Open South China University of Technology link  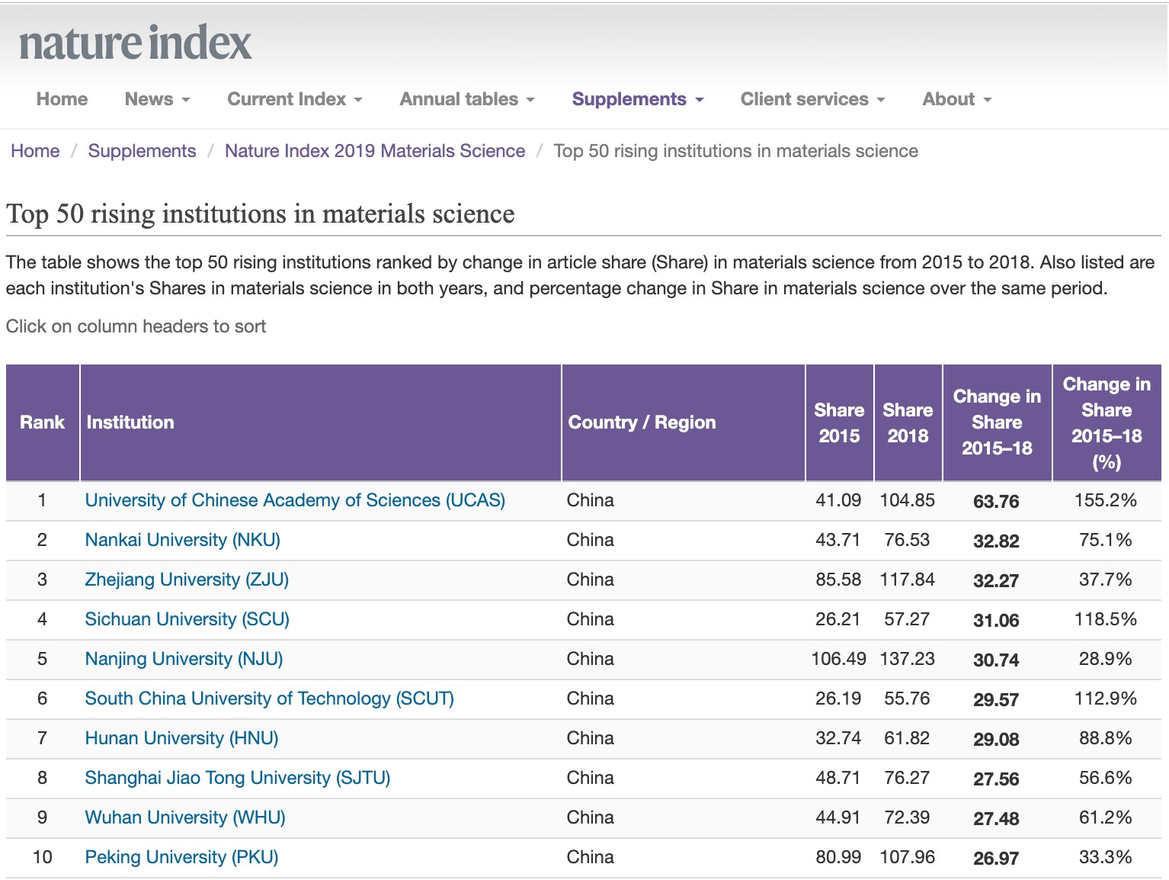point(270,699)
